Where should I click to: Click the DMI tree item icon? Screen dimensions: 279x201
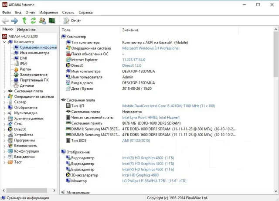[16, 58]
